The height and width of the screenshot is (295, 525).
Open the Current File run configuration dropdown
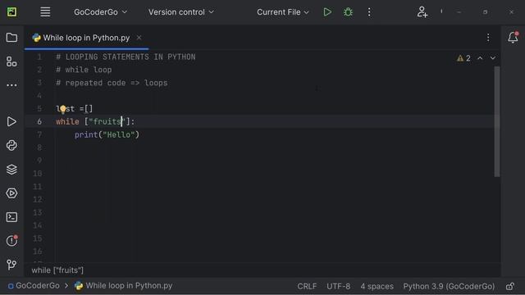(282, 12)
